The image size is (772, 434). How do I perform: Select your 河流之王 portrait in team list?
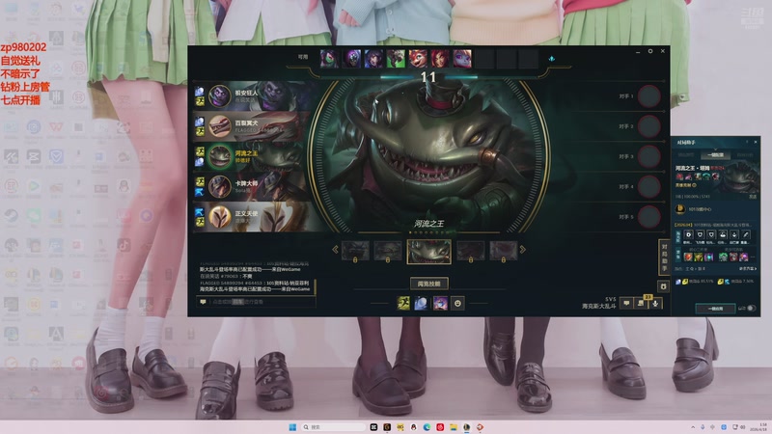coord(219,156)
